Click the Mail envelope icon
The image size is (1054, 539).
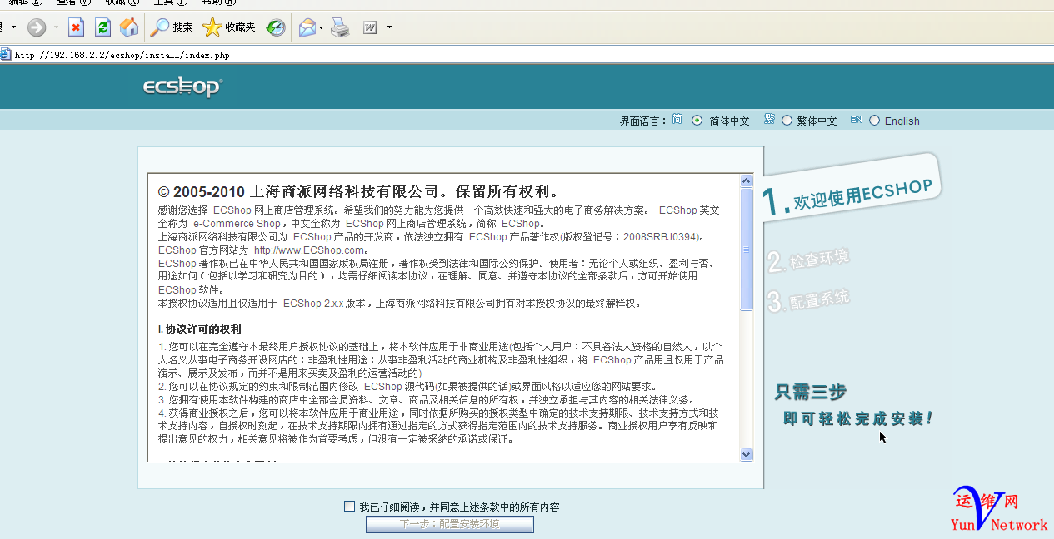307,27
